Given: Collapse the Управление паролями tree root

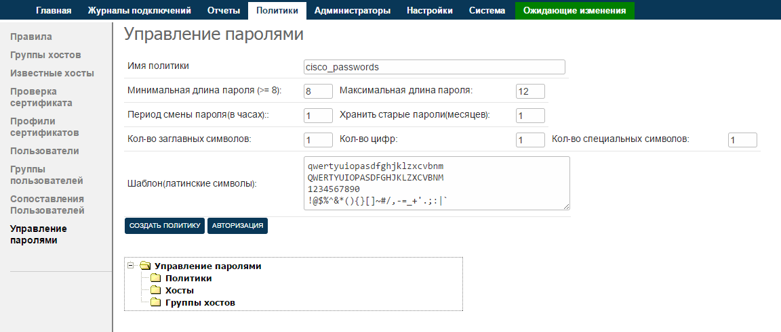Looking at the screenshot, I should 130,266.
